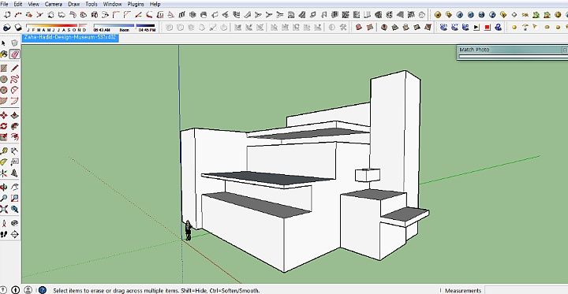The height and width of the screenshot is (294, 568).
Task: Open the View menu
Action: [x=33, y=4]
